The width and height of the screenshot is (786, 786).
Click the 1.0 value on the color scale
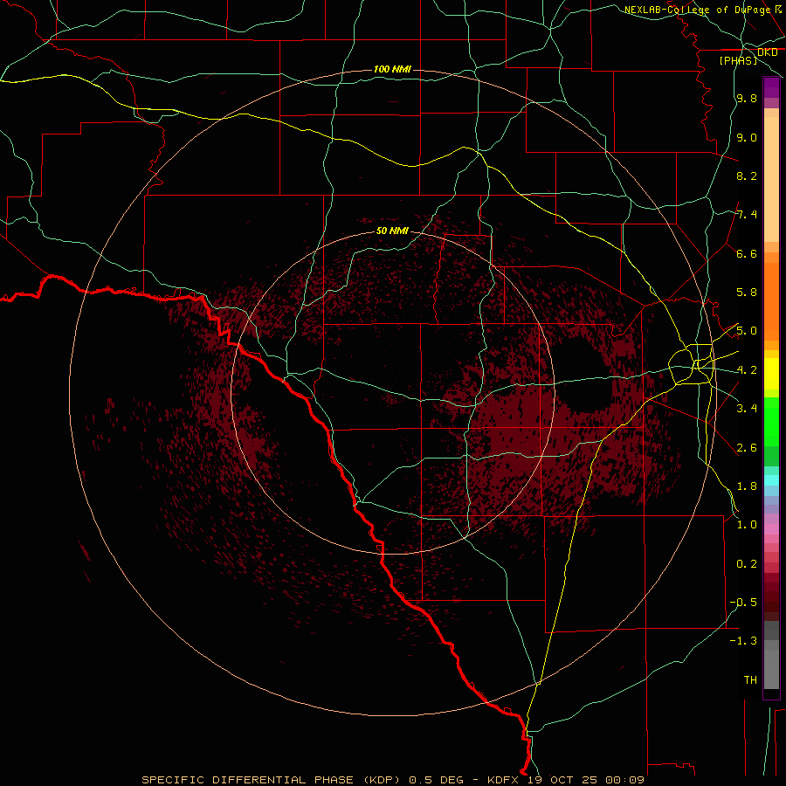click(x=746, y=525)
